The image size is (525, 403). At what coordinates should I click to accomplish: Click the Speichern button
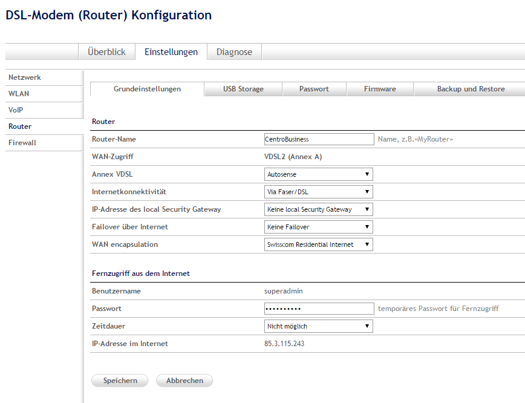120,381
